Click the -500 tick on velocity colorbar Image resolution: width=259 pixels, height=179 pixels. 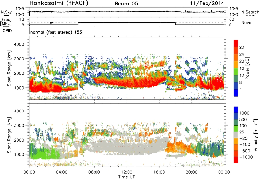(x=245, y=151)
